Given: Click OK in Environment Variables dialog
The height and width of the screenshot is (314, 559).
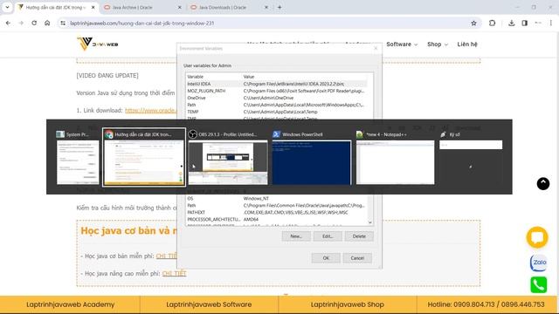Looking at the screenshot, I should 326,258.
